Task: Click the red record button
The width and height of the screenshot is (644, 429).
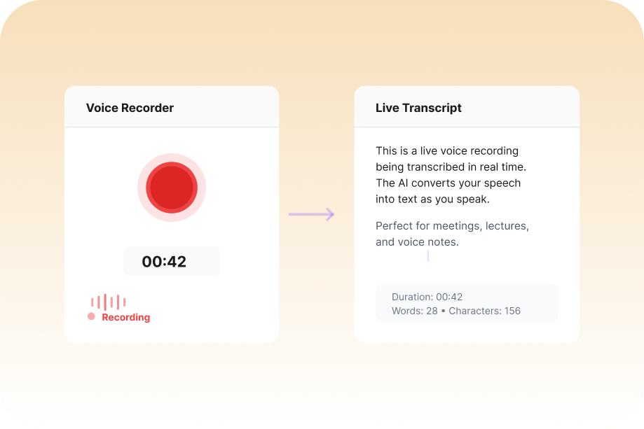Action: click(172, 188)
